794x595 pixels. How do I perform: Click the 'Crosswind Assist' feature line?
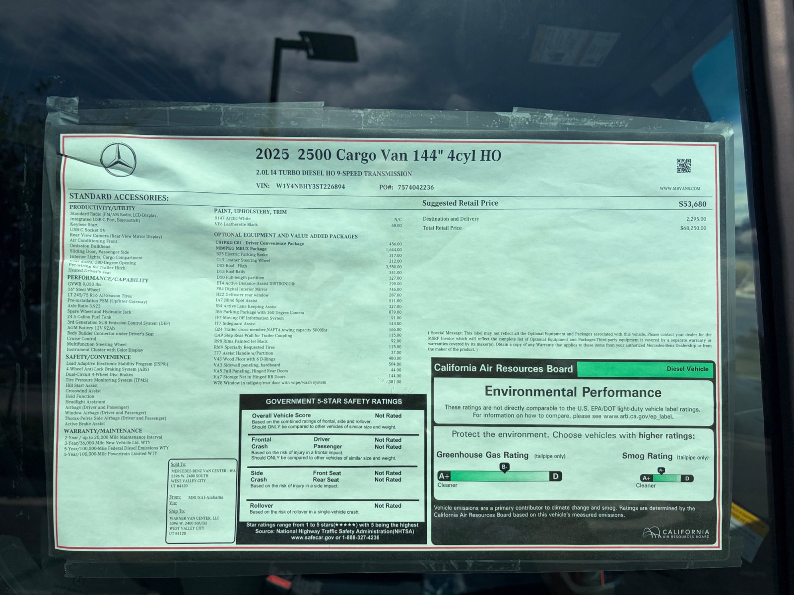[x=83, y=391]
